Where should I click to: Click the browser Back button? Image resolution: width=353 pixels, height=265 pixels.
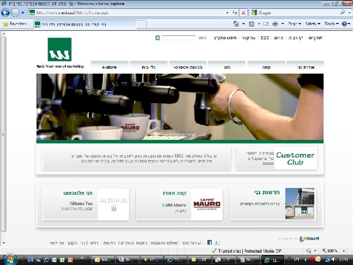[5, 13]
